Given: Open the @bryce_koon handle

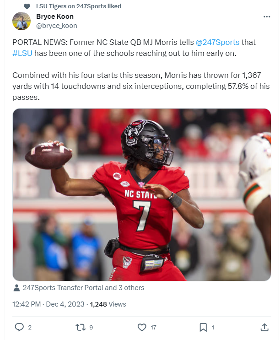Looking at the screenshot, I should click(57, 26).
